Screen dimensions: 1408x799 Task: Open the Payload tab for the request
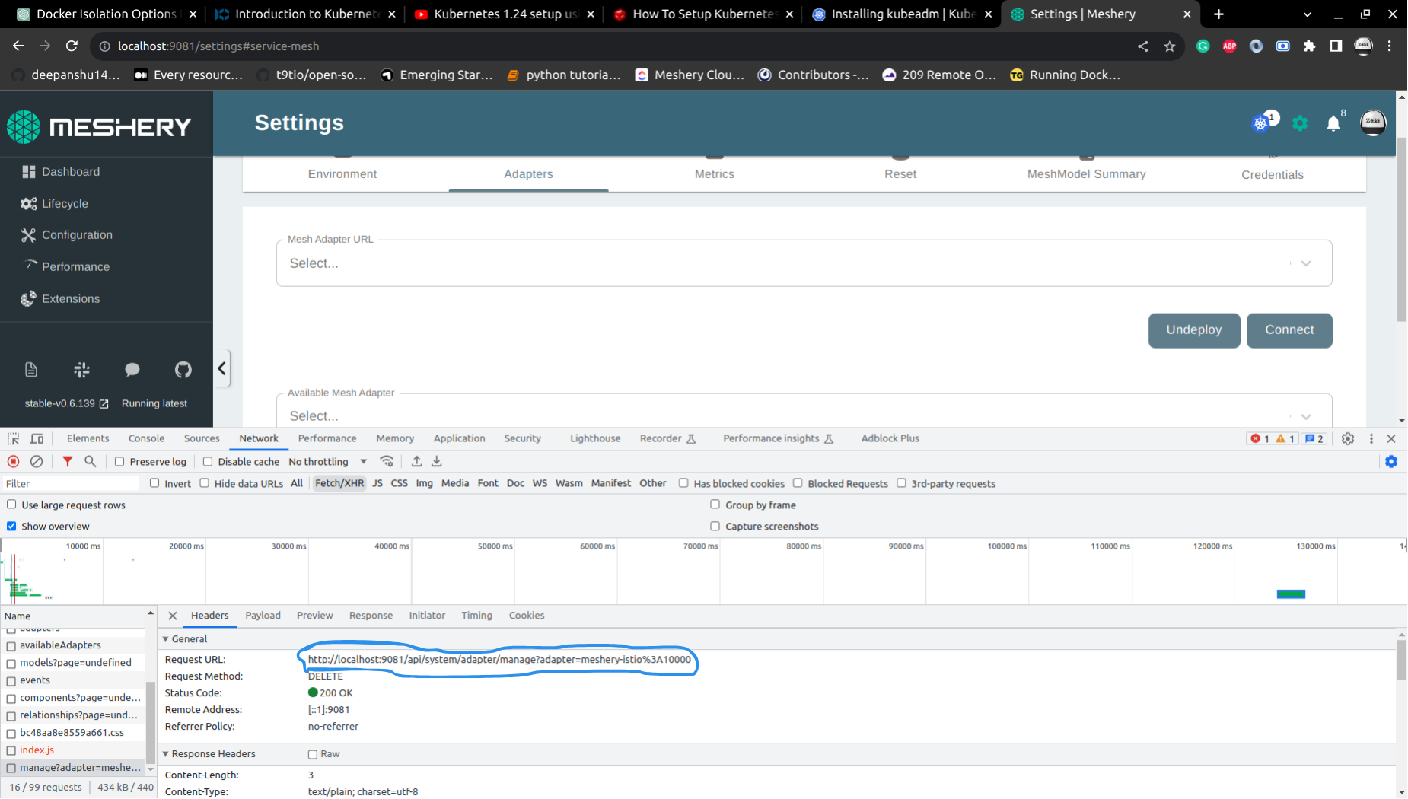263,615
